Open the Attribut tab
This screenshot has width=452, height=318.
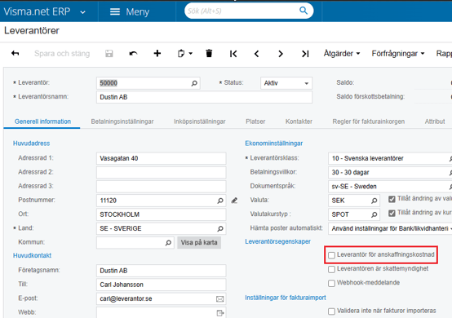coord(435,121)
